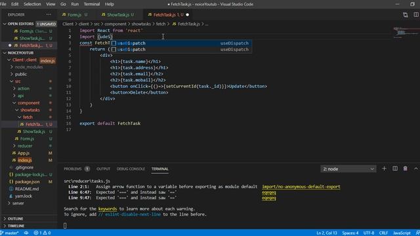Click the compare changes icon in editor toolbar
This screenshot has height=236, width=420.
[406, 14]
